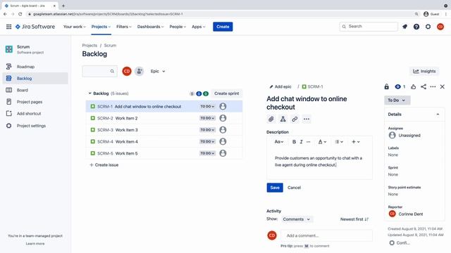Viewport: 451px width, 253px height.
Task: Click the blue Create button
Action: point(223,27)
